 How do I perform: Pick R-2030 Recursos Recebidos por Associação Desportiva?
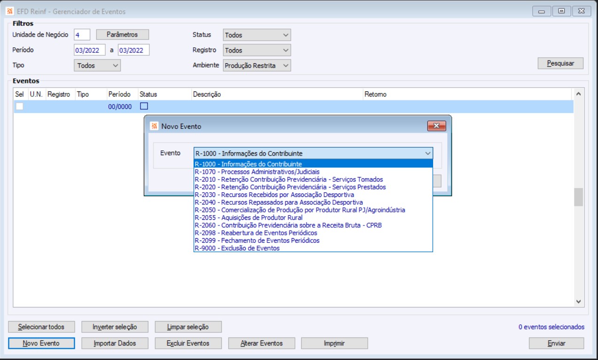313,195
